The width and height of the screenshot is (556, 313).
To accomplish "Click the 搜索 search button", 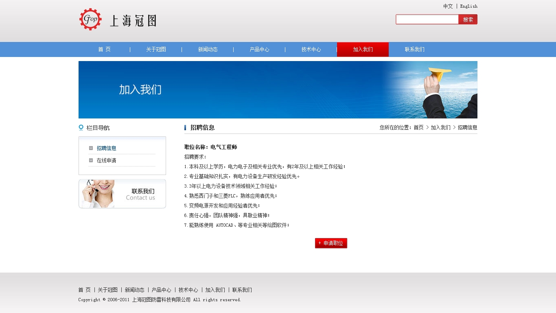I will 468,20.
